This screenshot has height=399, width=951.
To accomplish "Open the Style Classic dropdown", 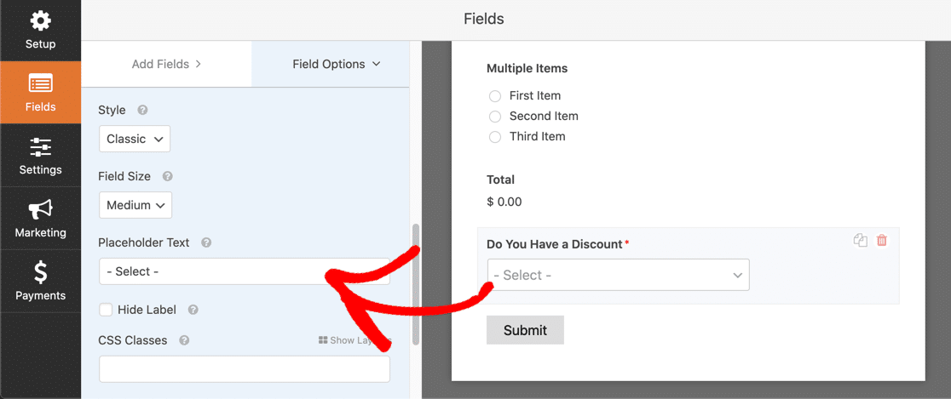I will point(135,139).
